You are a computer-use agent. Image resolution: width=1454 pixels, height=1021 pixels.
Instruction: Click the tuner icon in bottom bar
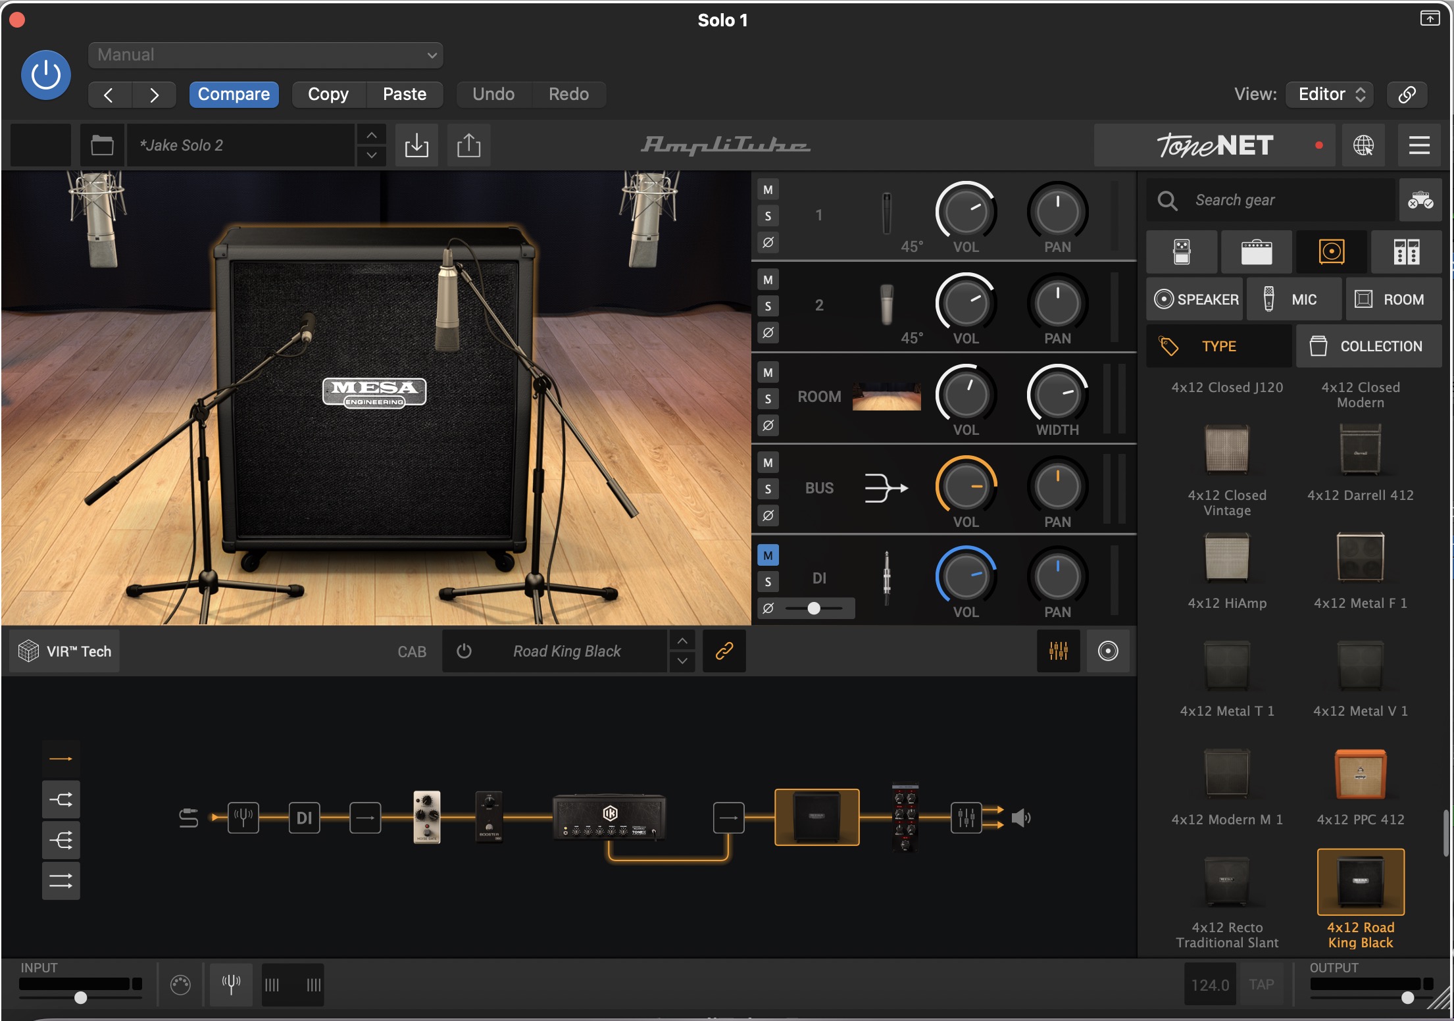[231, 985]
